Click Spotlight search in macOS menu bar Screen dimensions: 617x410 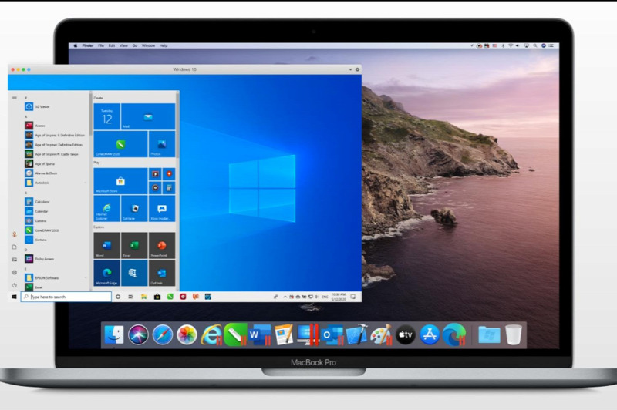(535, 45)
